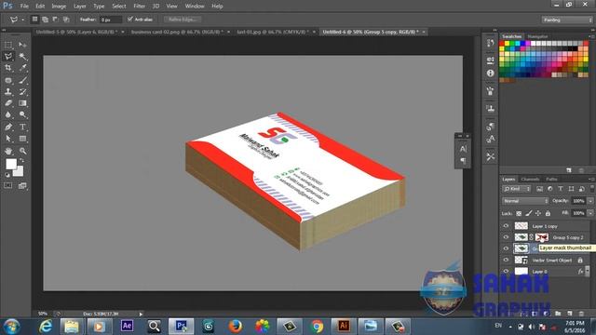Click the swap foreground/background colors arrow
596x335 pixels.
(x=21, y=160)
